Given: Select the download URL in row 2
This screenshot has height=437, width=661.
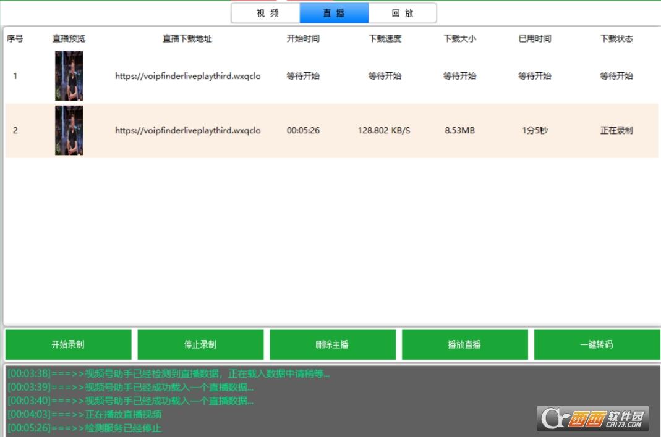Looking at the screenshot, I should 187,131.
